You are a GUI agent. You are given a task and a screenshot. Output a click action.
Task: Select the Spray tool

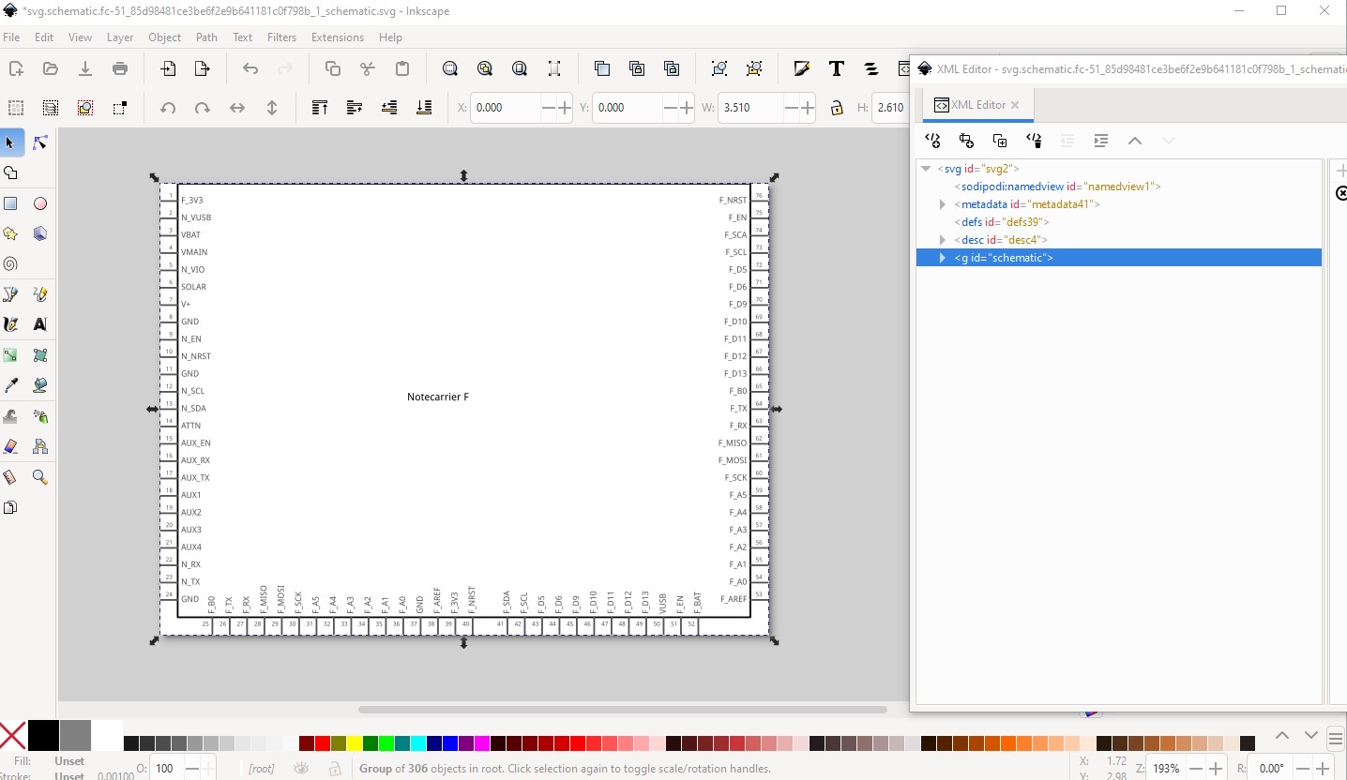pos(40,416)
